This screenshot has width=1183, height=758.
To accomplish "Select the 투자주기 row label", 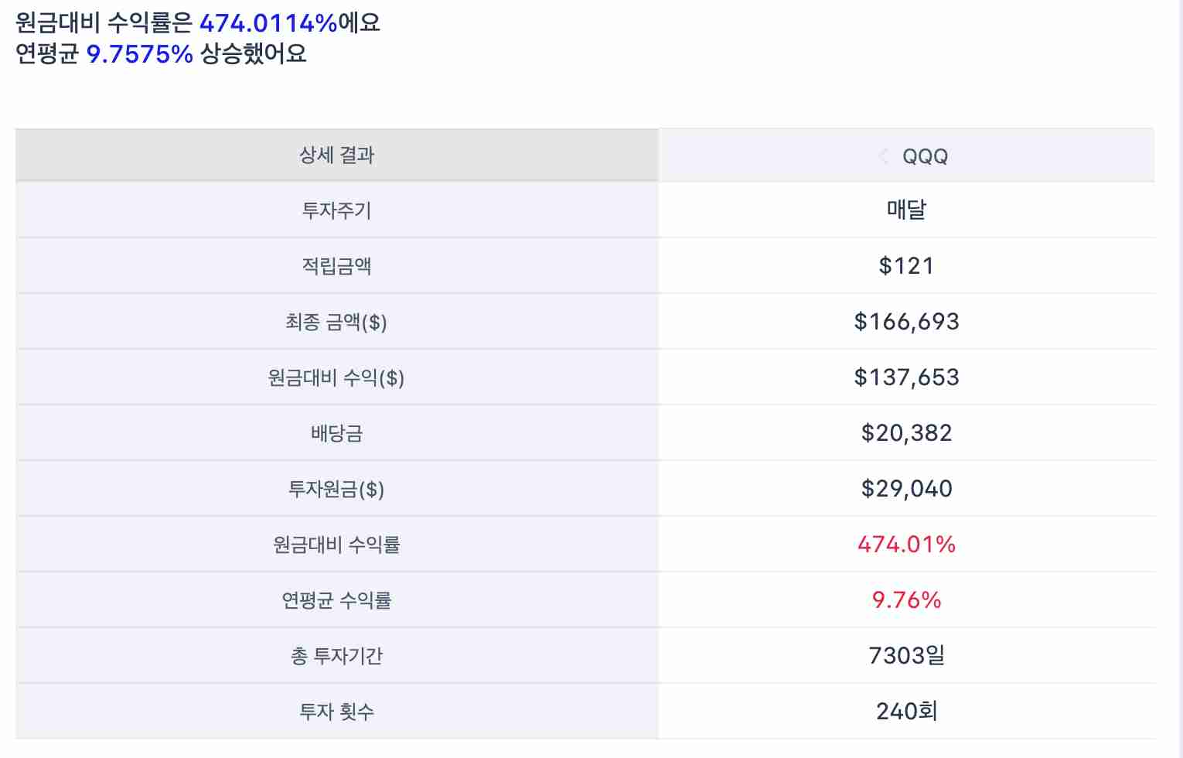I will click(x=336, y=210).
